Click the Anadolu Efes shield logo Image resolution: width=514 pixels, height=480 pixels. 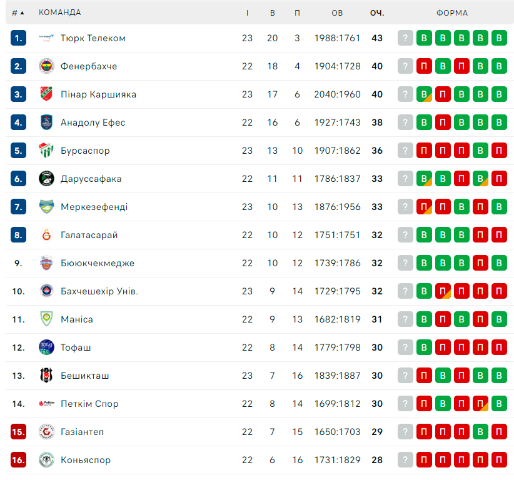click(46, 122)
